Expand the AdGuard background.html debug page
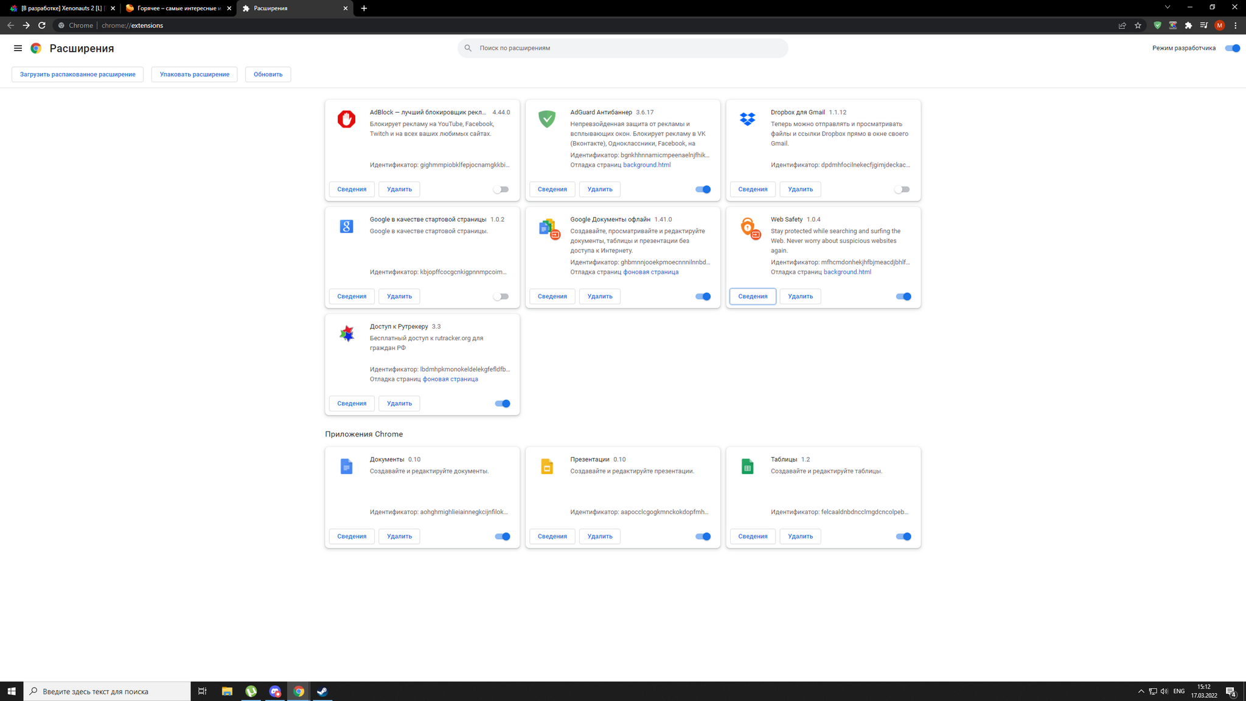The width and height of the screenshot is (1246, 701). (x=646, y=164)
